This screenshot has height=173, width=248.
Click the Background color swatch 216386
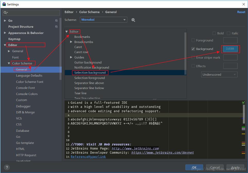[230, 49]
